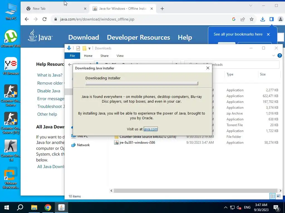Sort by the Size column header
The width and height of the screenshot is (285, 213).
[263, 74]
